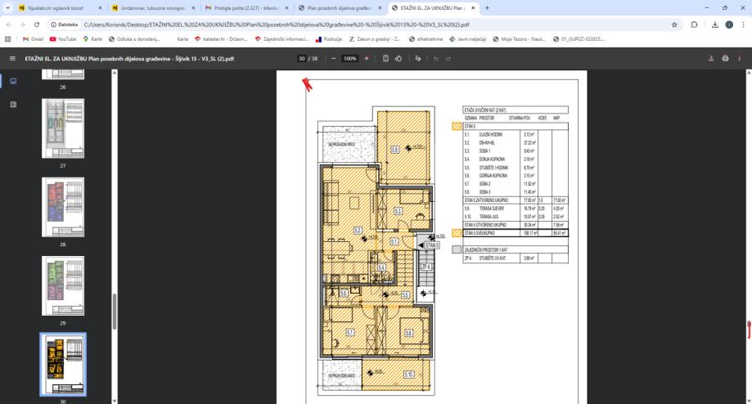Screen dimensions: 752x404
Task: Select page 30 thumbnail
Action: click(x=63, y=365)
